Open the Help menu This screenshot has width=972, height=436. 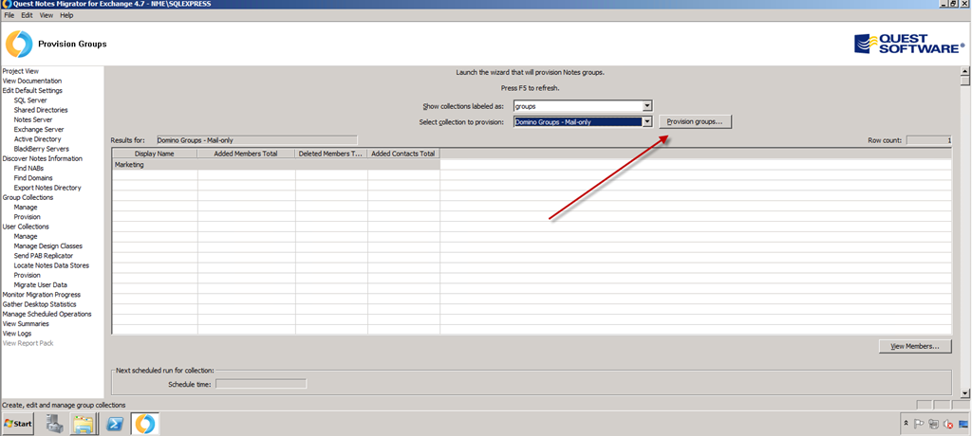[66, 15]
